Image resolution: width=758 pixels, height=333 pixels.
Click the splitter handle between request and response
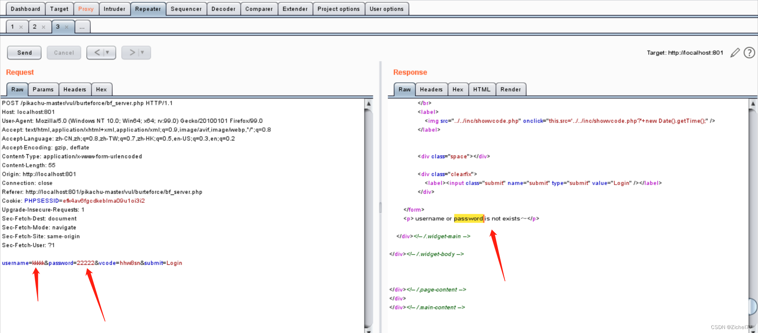point(381,207)
